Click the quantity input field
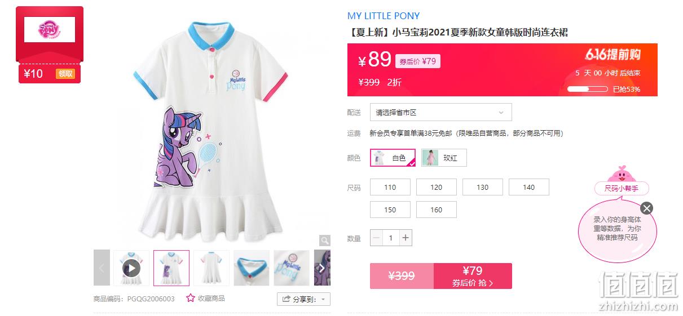The width and height of the screenshot is (683, 316). tap(390, 238)
